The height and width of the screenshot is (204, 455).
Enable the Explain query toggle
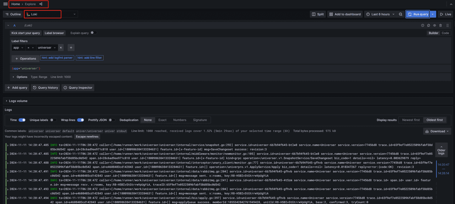[93, 33]
